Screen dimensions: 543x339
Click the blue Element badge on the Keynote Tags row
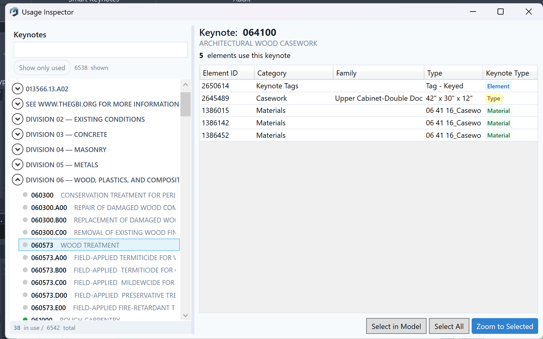tap(498, 86)
